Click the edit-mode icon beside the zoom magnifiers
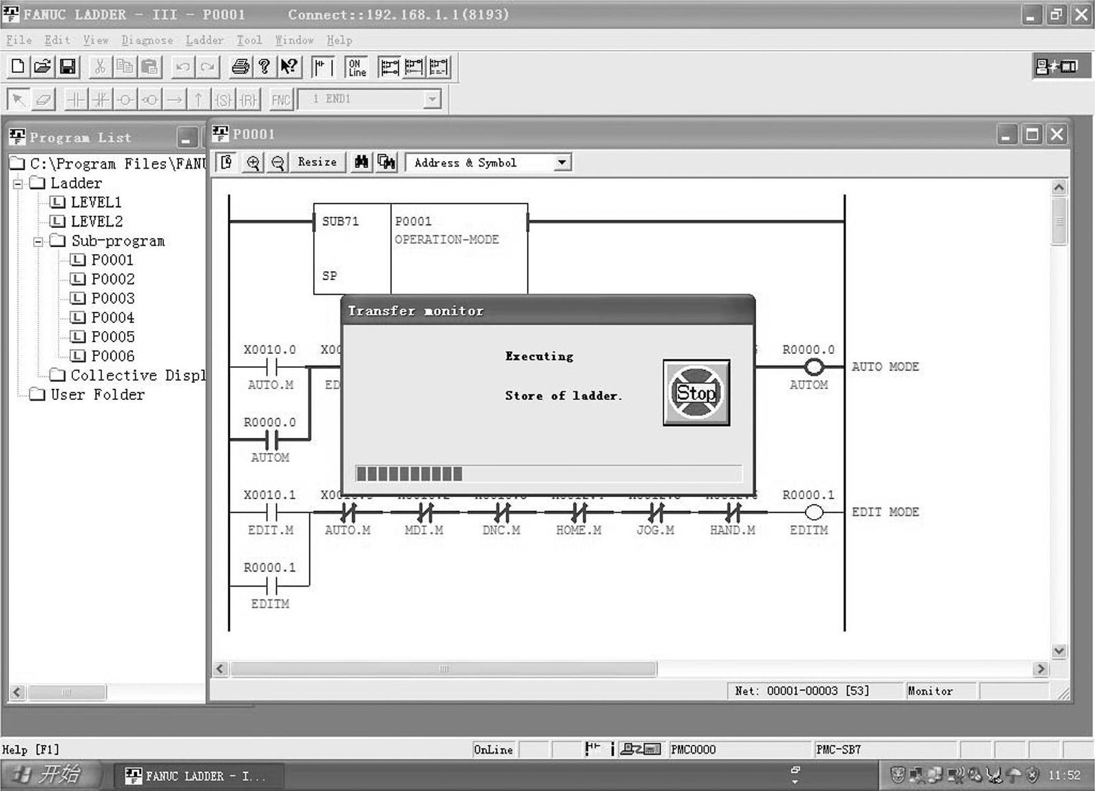Viewport: 1095px width, 791px height. tap(226, 162)
